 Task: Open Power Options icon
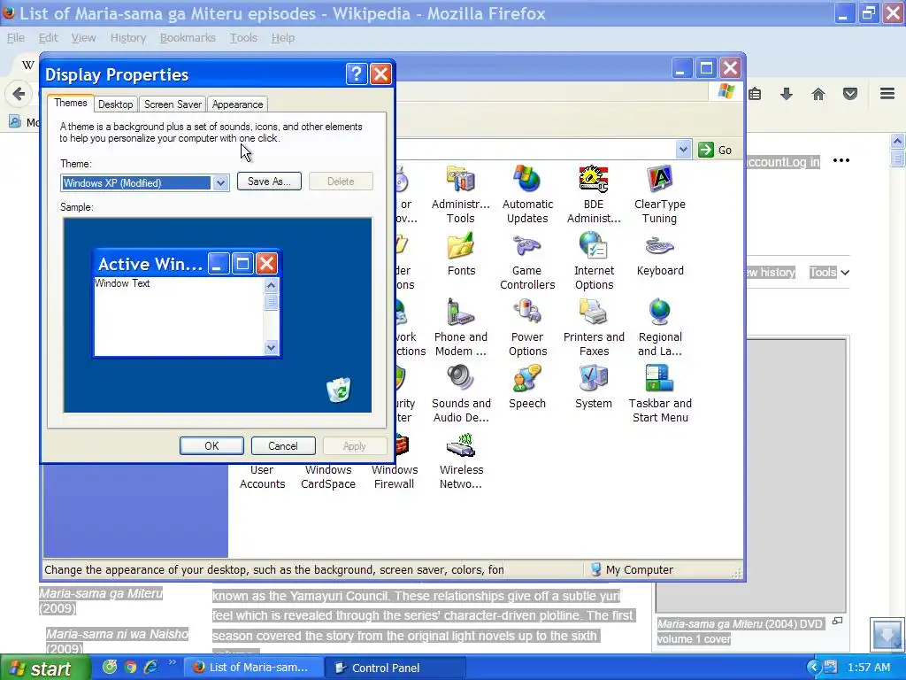click(x=527, y=328)
